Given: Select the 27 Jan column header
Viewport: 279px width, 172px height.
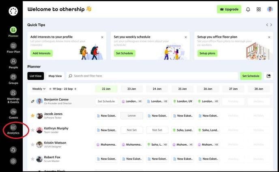Looking at the screenshot, I should (233, 89).
